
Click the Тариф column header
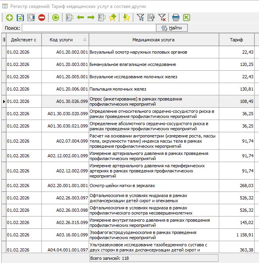click(236, 40)
